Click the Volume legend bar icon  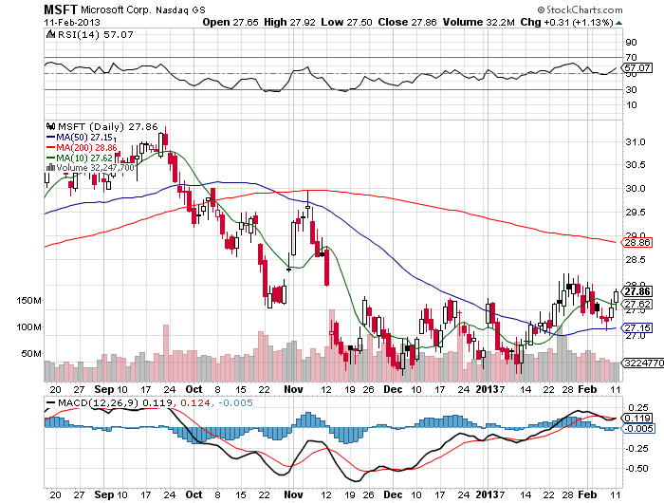tap(51, 168)
